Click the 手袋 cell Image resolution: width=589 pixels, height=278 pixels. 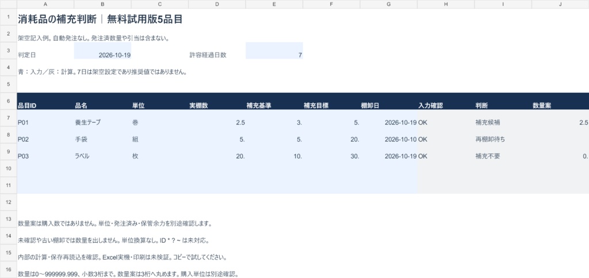tap(102, 135)
